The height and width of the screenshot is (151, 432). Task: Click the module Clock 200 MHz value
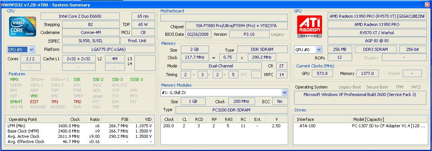241,101
